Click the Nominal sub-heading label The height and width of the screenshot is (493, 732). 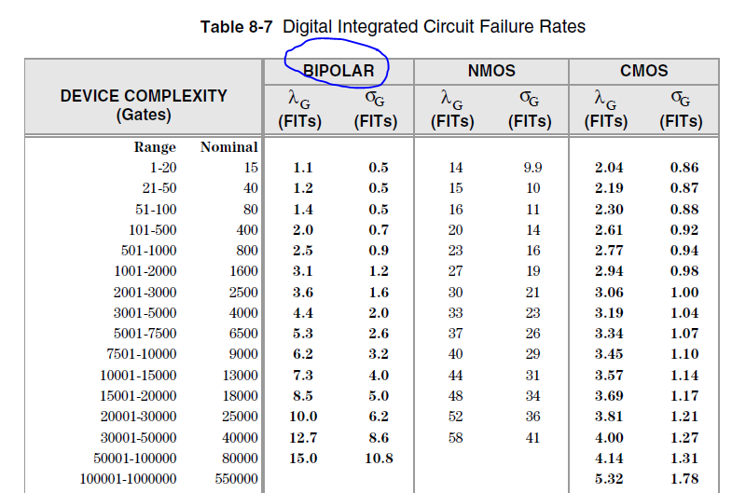point(228,147)
